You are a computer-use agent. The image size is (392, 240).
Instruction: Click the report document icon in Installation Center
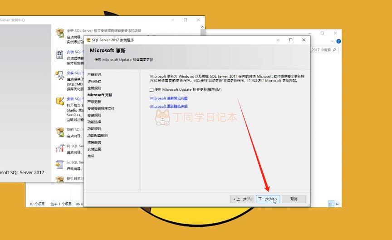point(60,54)
